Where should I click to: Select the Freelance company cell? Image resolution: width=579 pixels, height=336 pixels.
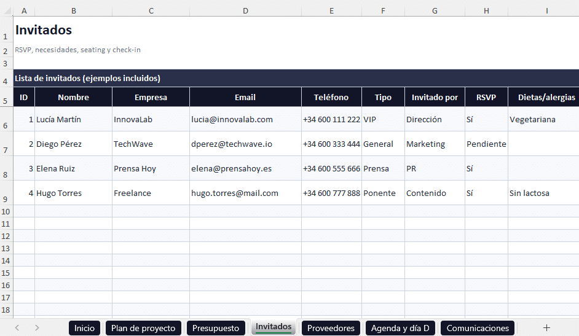coord(151,193)
